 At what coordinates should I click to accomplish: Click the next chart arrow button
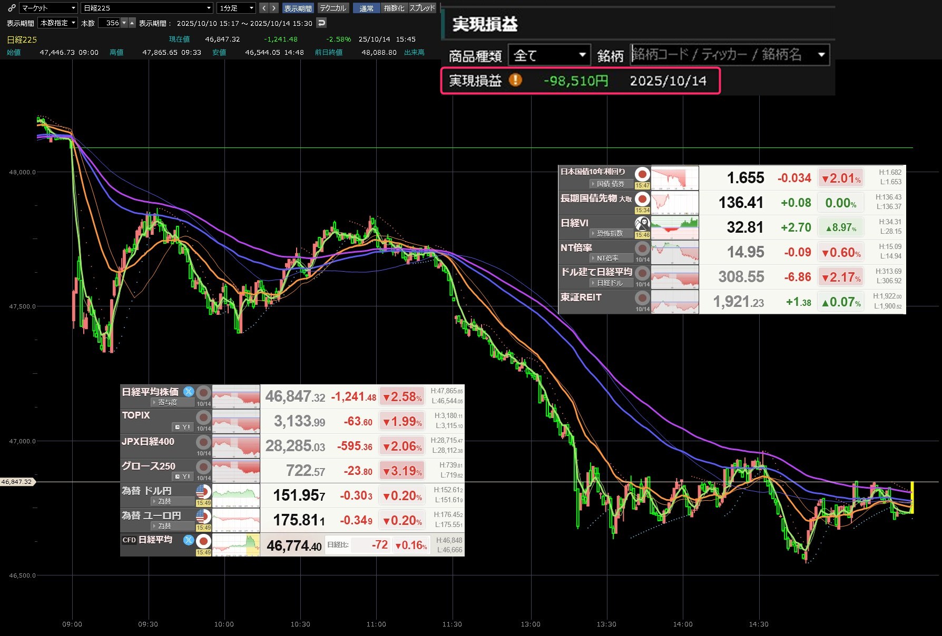pos(274,8)
